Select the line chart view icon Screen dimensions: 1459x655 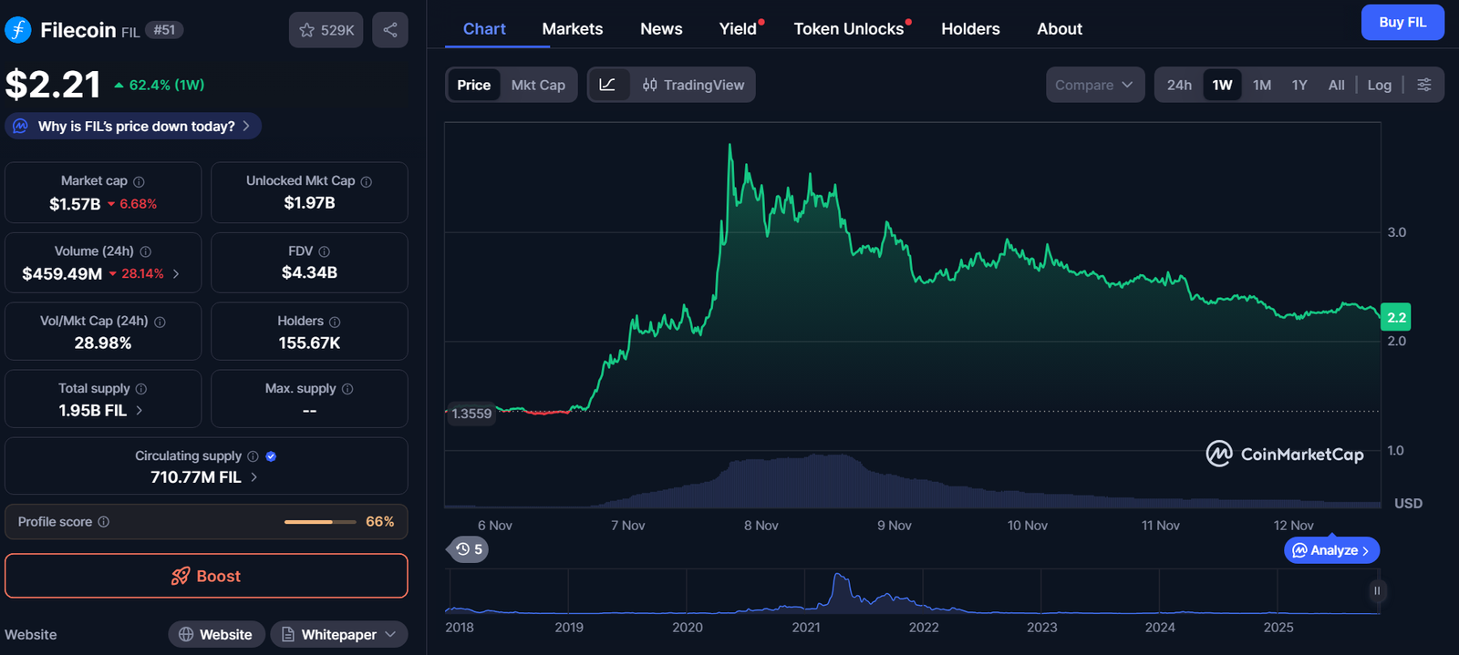(x=607, y=85)
